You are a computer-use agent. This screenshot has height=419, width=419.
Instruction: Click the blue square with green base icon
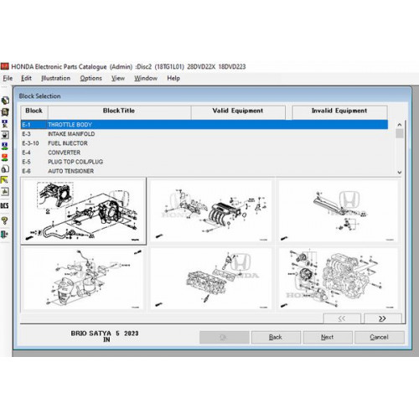(x=5, y=146)
